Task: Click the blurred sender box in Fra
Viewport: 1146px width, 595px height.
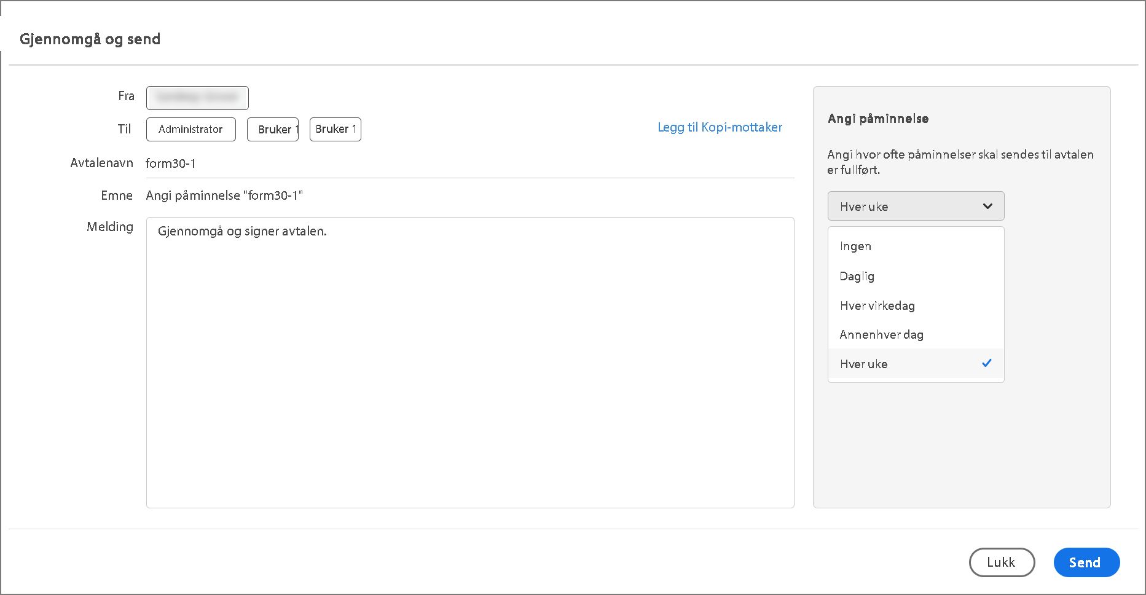Action: [x=197, y=98]
